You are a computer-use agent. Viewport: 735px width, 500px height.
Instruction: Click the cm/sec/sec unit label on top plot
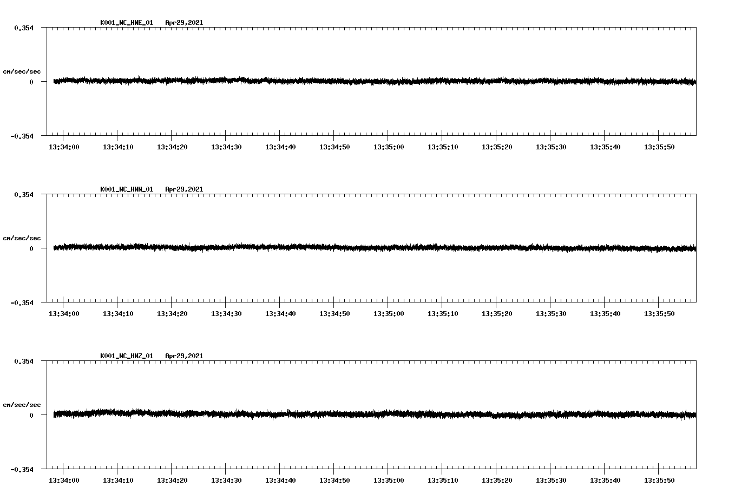tap(22, 70)
